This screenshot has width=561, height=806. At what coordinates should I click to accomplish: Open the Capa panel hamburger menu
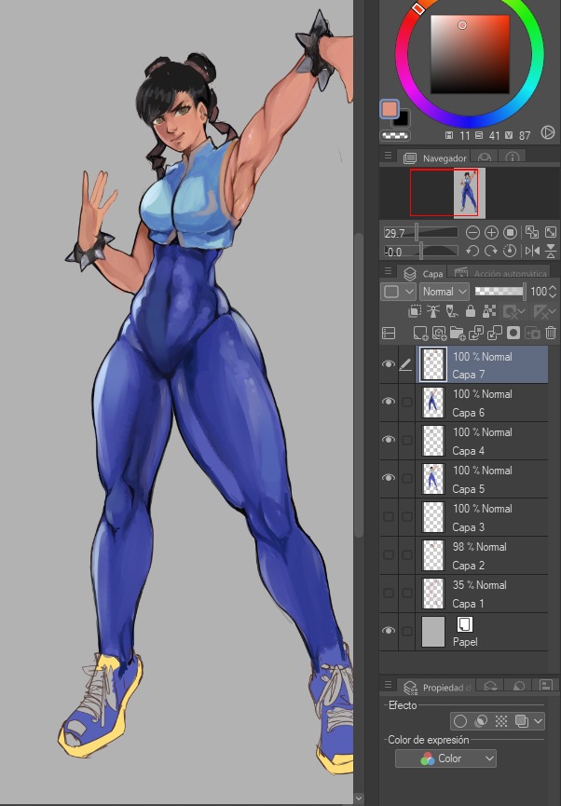pos(389,271)
